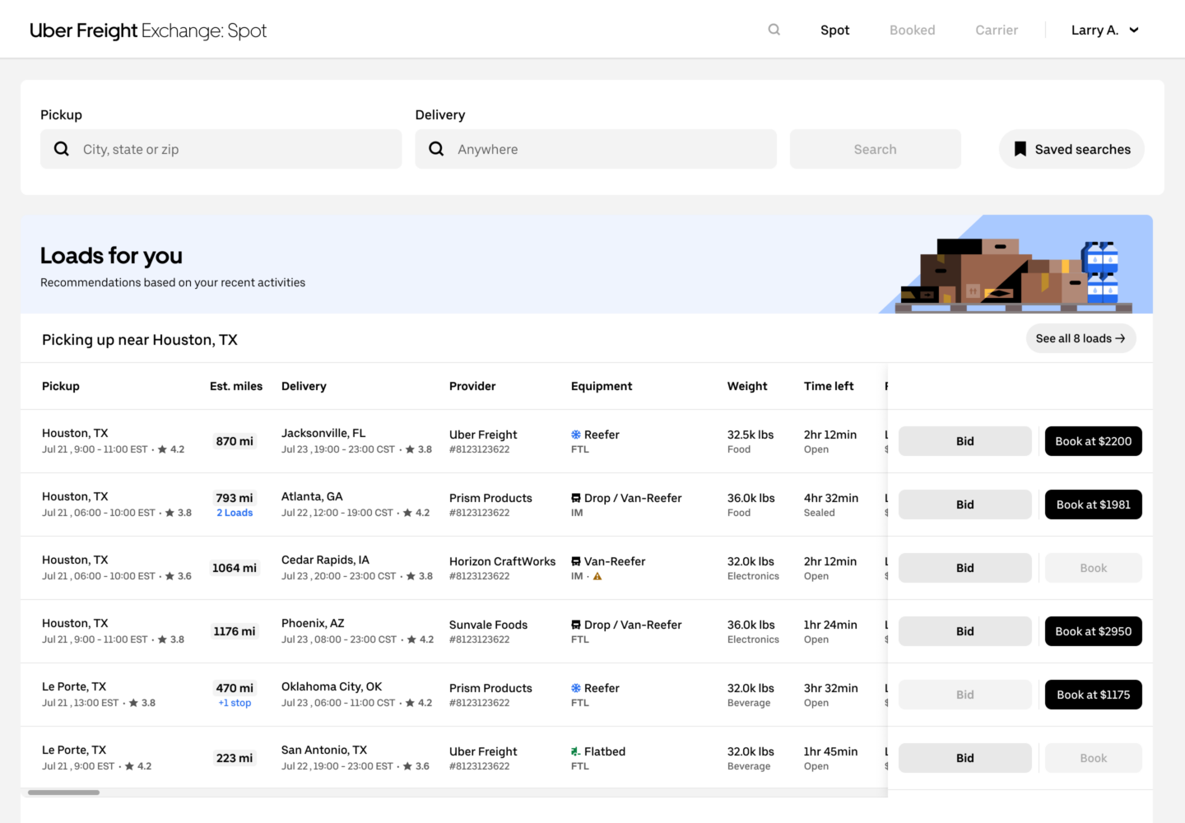
Task: Click the bookmark icon in Saved searches
Action: 1020,149
